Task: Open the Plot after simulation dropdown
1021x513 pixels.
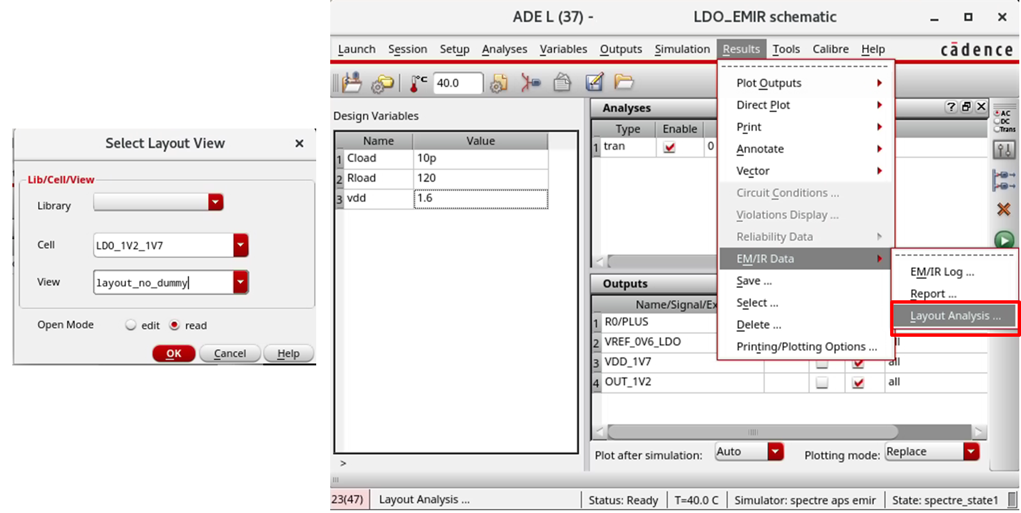Action: pyautogui.click(x=776, y=451)
